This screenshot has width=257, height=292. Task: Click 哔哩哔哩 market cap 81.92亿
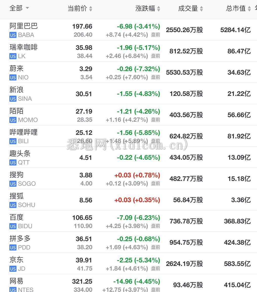point(239,136)
